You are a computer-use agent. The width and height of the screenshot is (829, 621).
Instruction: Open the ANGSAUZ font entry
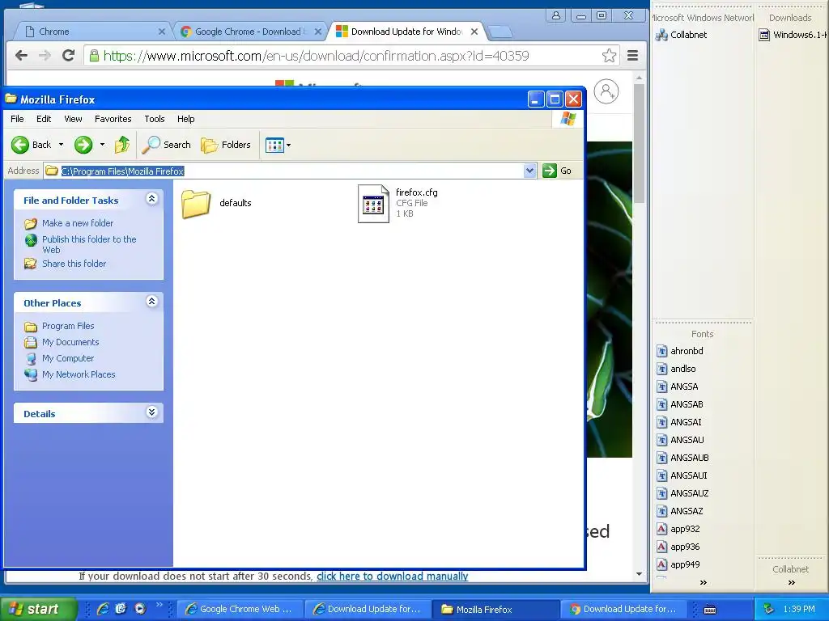(x=682, y=493)
